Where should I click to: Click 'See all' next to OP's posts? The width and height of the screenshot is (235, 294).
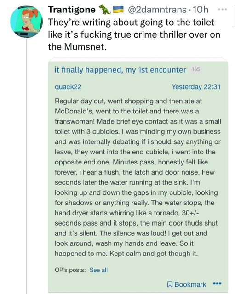[x=98, y=270]
